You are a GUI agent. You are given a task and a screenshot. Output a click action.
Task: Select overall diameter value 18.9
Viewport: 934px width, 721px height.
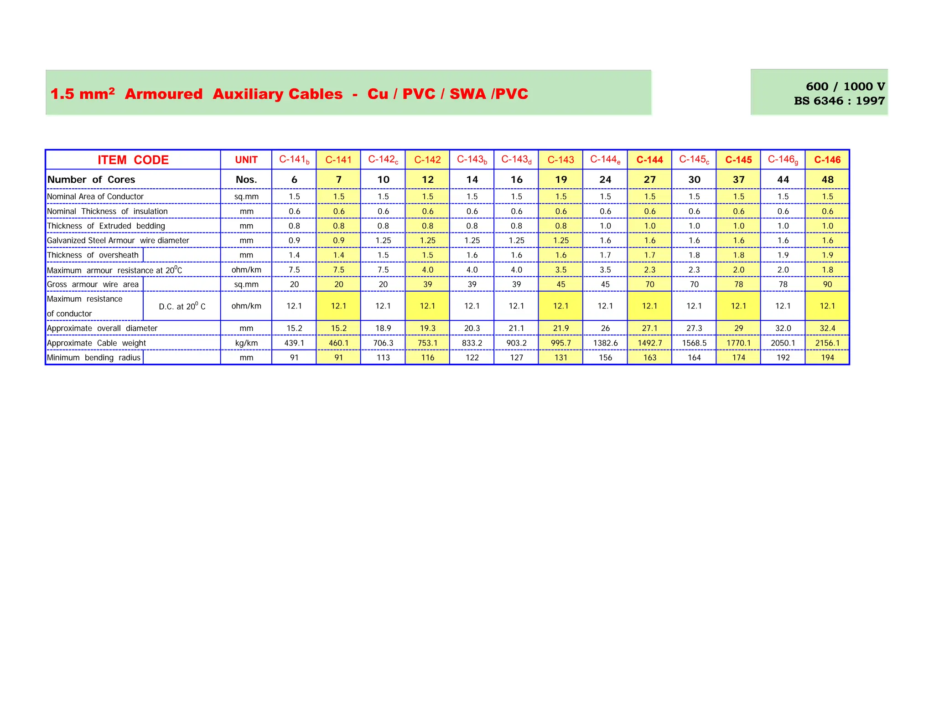383,328
